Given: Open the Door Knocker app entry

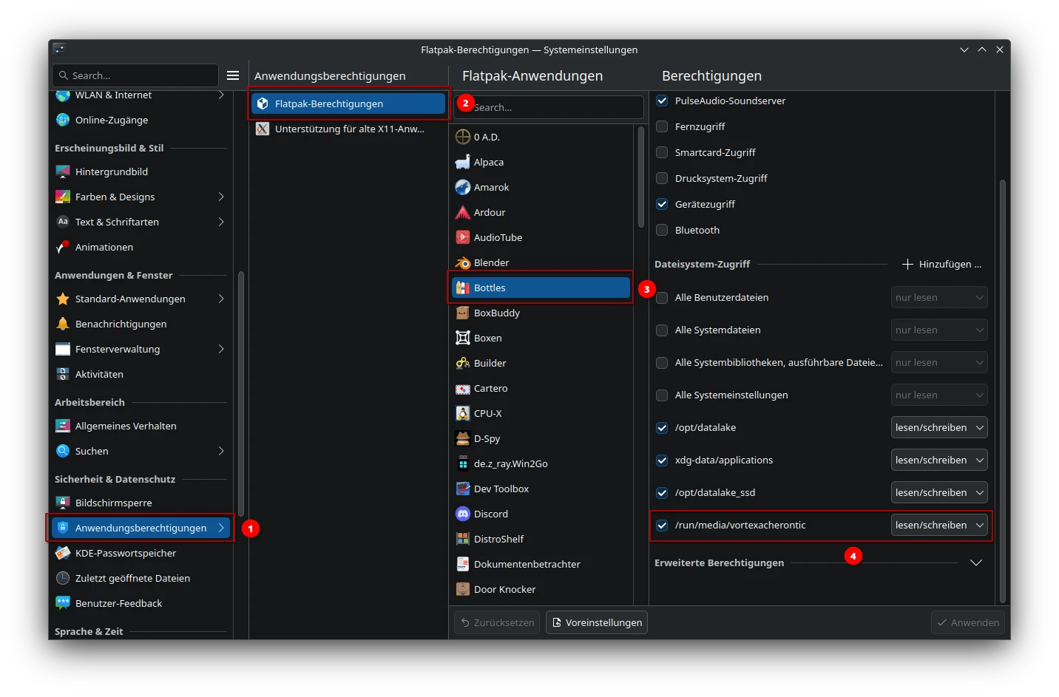Looking at the screenshot, I should click(505, 589).
